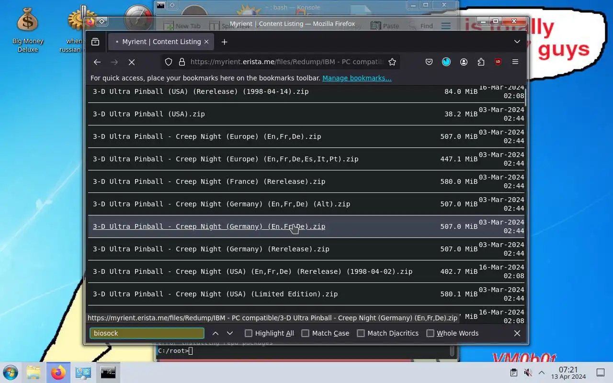Open Creep Night (USA) (Rerelease) (1998-04-02).zip link

pos(253,271)
